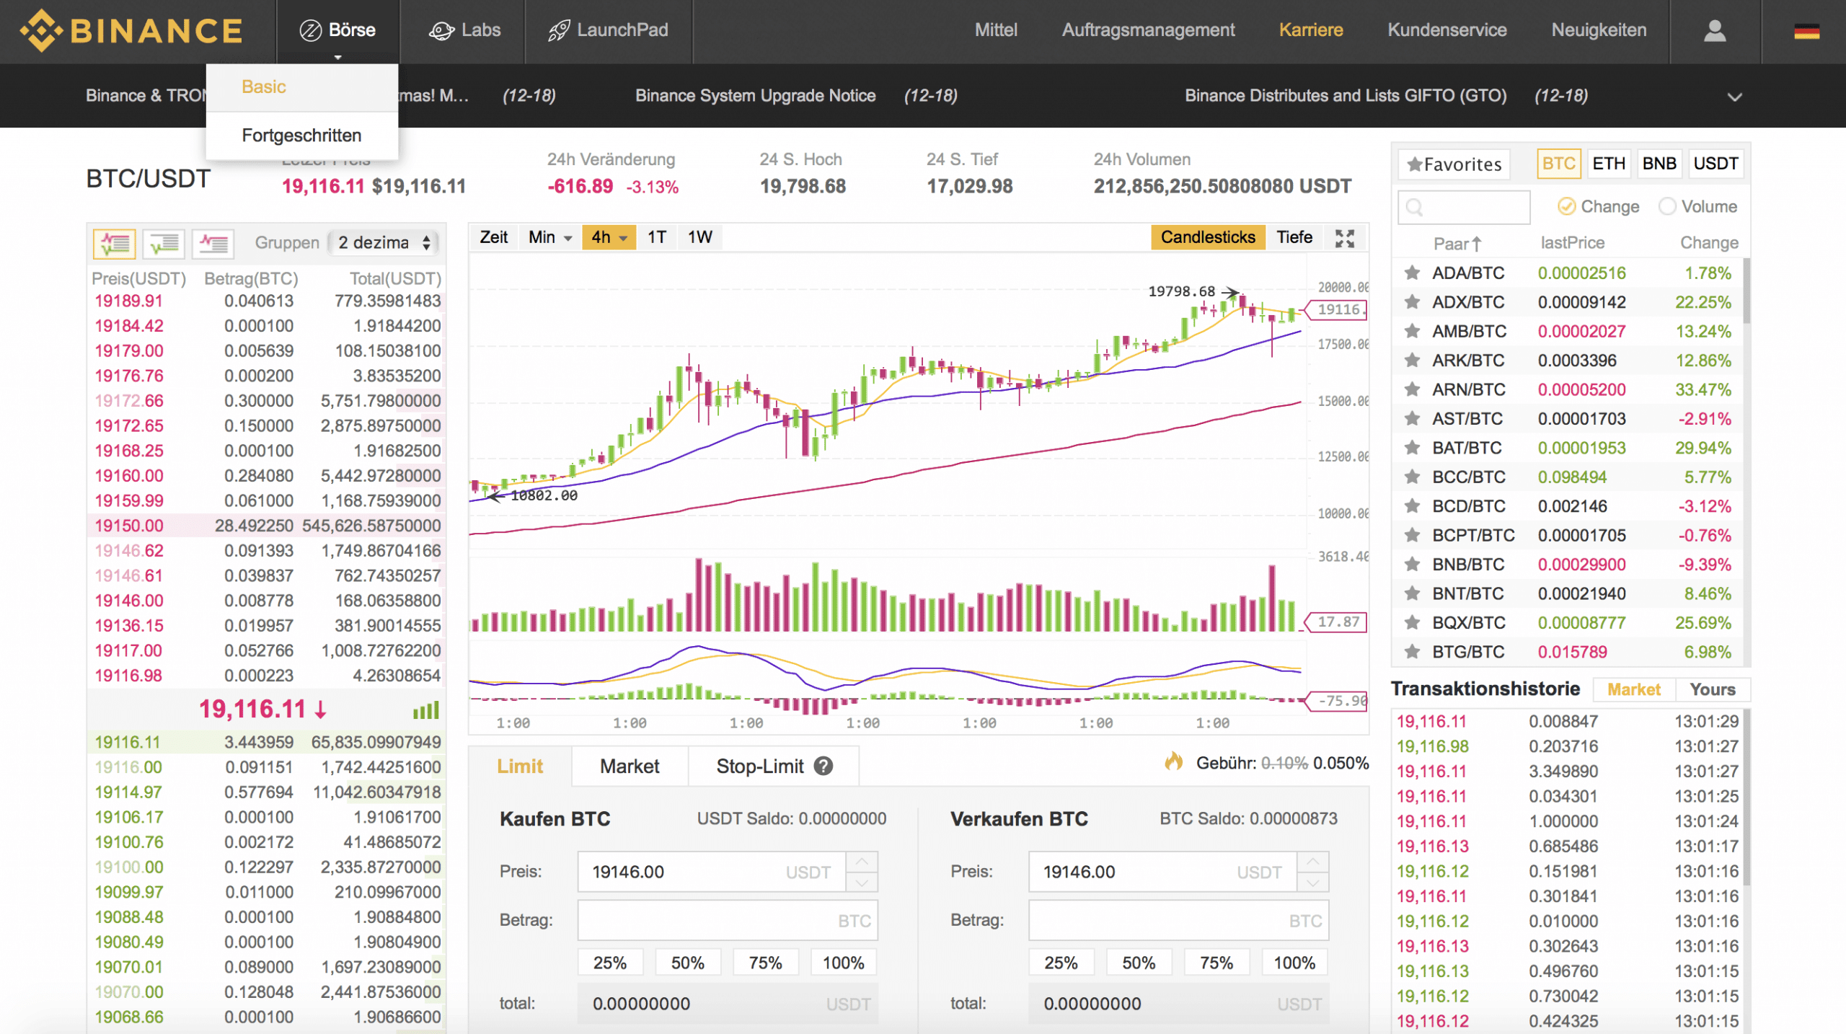Open Kundenservice page

1447,30
